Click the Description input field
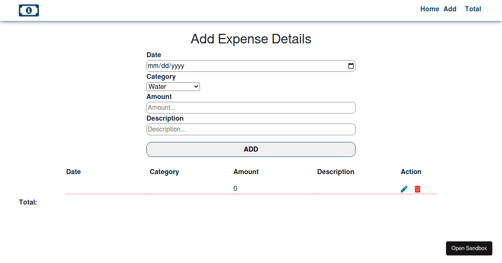The image size is (502, 263). pyautogui.click(x=251, y=129)
